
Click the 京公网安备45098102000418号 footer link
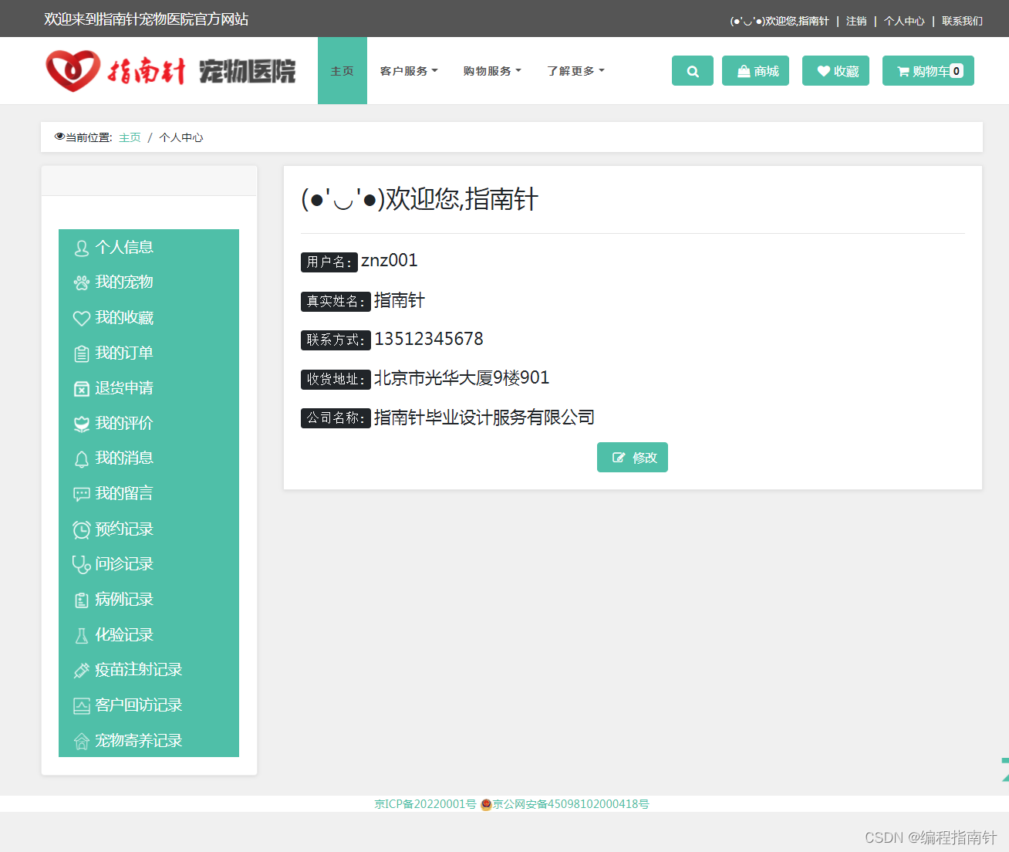pyautogui.click(x=571, y=804)
